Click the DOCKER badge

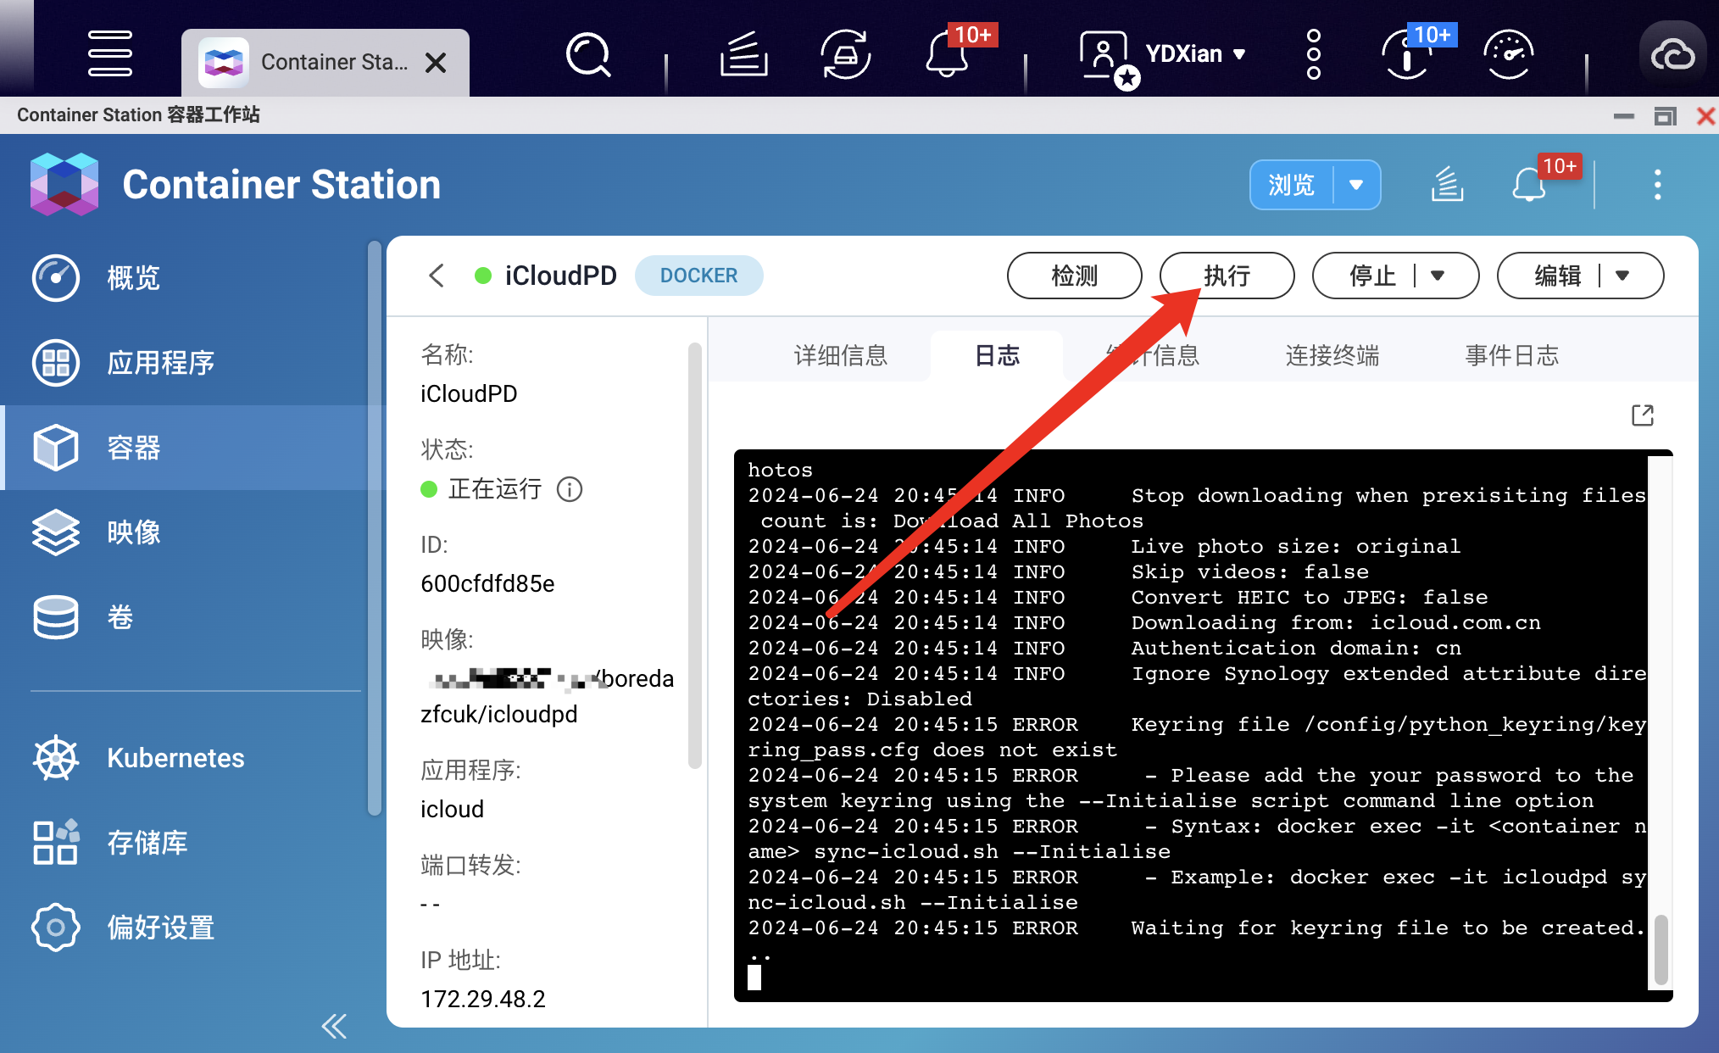coord(698,276)
